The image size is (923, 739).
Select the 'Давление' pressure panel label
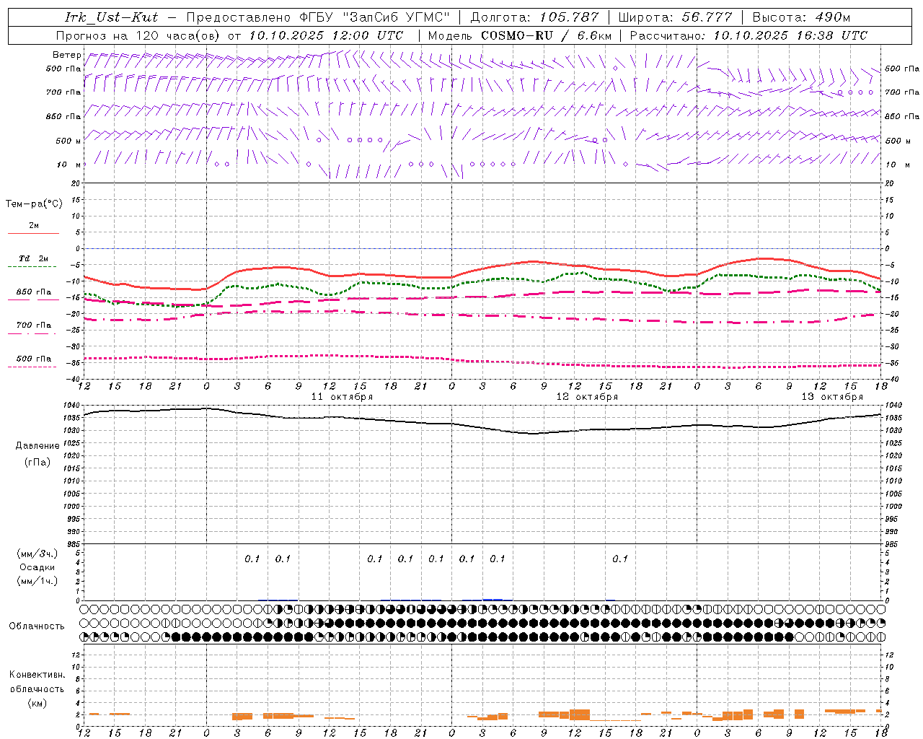(x=37, y=446)
